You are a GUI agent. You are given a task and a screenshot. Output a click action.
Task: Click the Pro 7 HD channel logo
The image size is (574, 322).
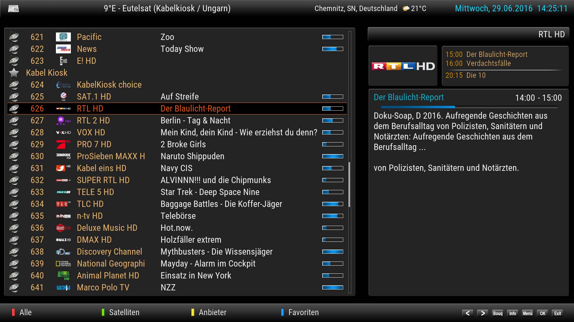(63, 144)
